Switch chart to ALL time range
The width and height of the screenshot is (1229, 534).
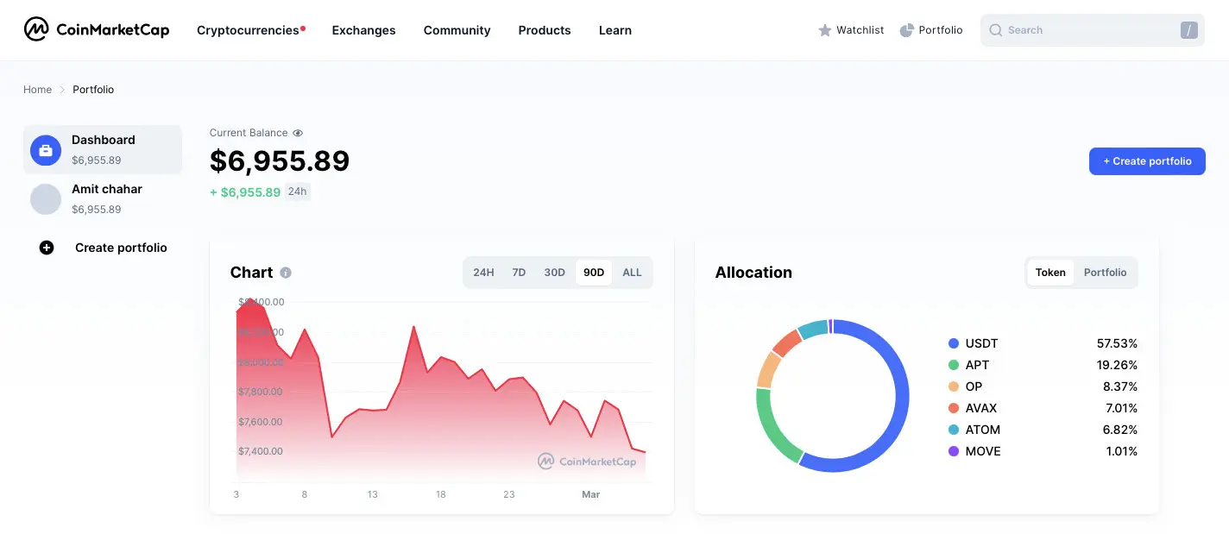coord(632,272)
